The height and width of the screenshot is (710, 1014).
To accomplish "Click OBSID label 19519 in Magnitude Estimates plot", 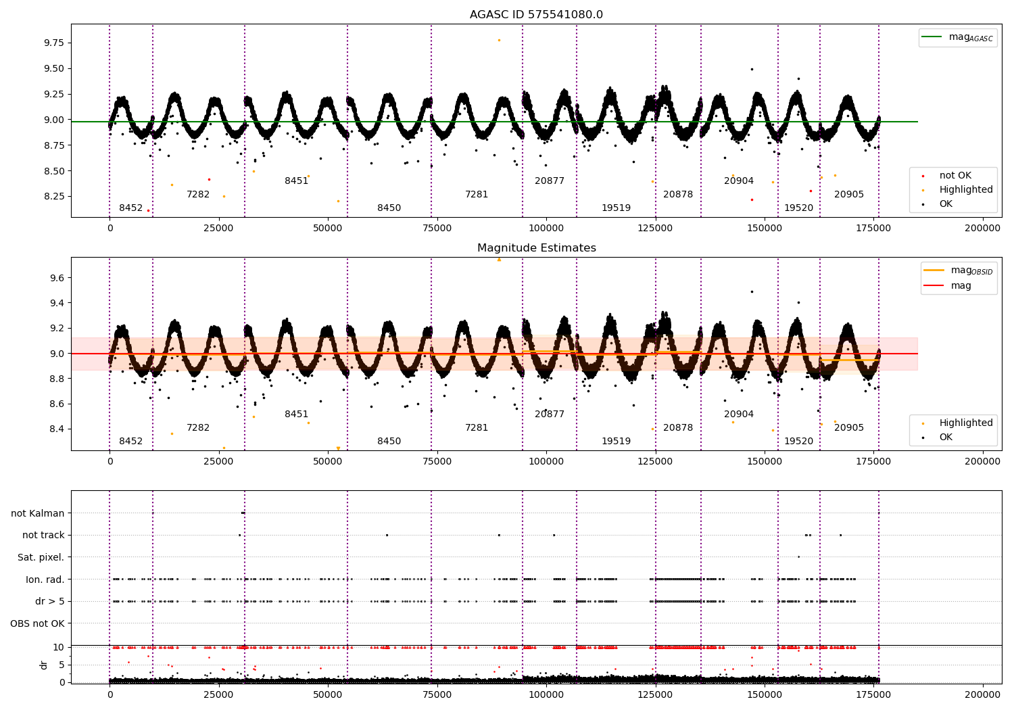I will (x=617, y=442).
